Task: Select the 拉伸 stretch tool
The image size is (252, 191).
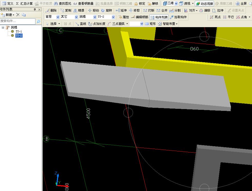Action: pyautogui.click(x=218, y=10)
